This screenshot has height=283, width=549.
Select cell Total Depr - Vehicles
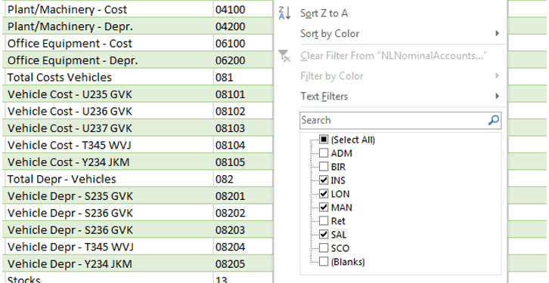point(108,179)
